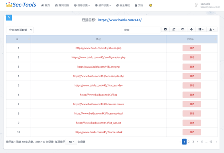Click the pagination show/hide toolbar icon
This screenshot has height=153, width=224.
(x=165, y=29)
